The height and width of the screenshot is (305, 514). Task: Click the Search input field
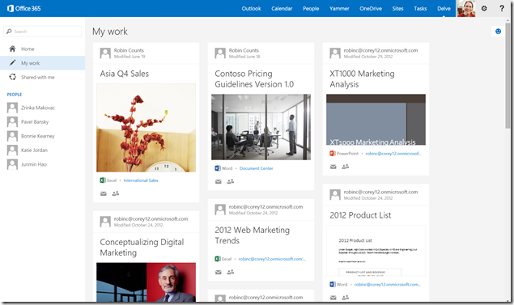pos(43,32)
